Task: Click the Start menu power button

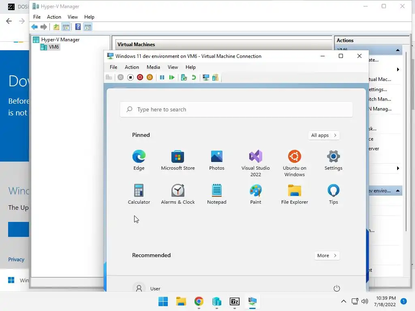Action: [x=337, y=288]
